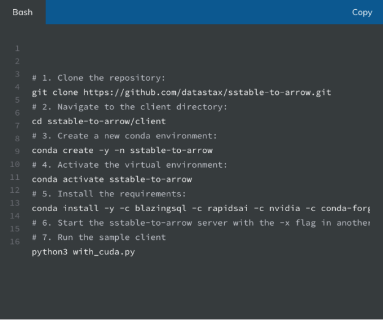The width and height of the screenshot is (383, 320).
Task: Click the '# 4. Activate the virtual environment' comment
Action: click(130, 165)
